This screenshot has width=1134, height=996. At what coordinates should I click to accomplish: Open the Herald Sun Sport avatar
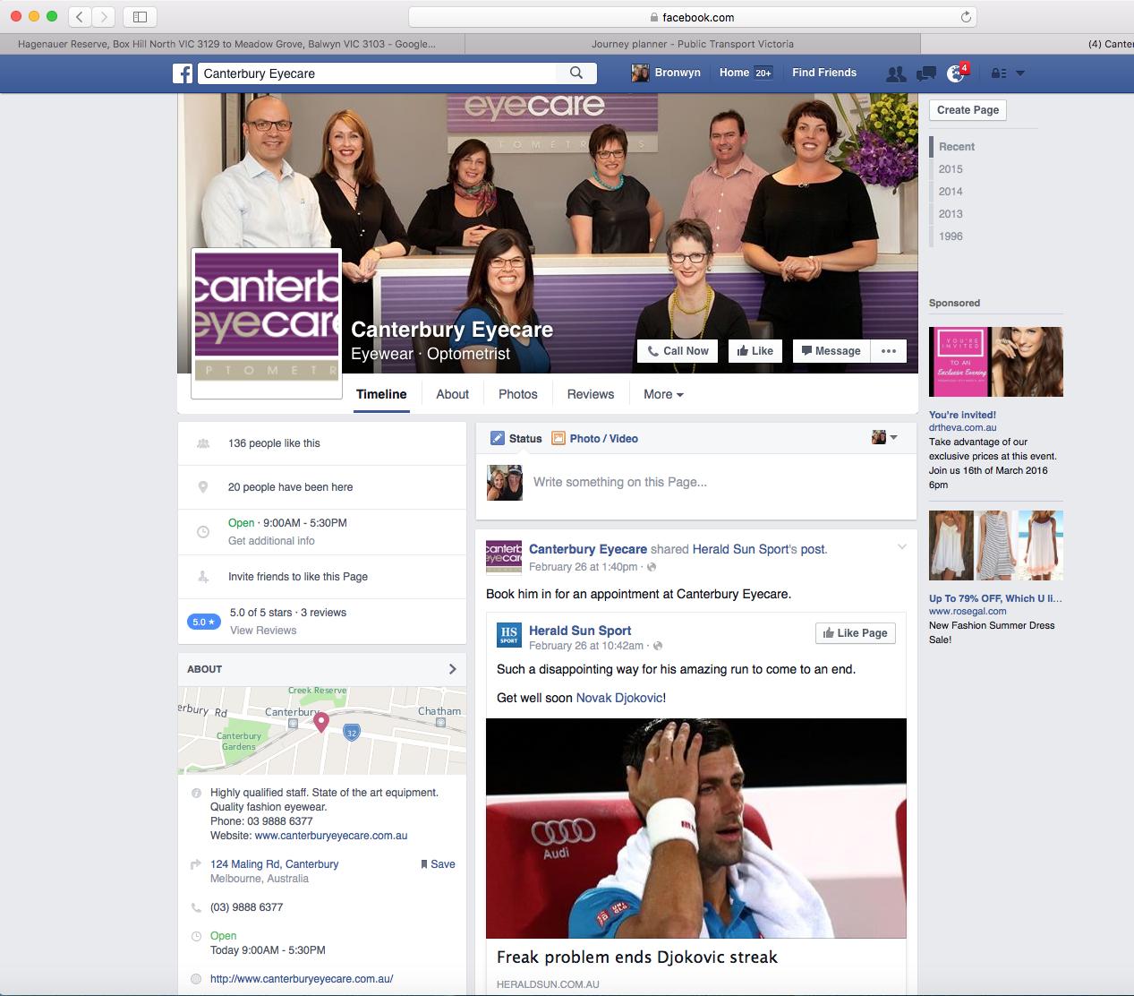pos(509,635)
